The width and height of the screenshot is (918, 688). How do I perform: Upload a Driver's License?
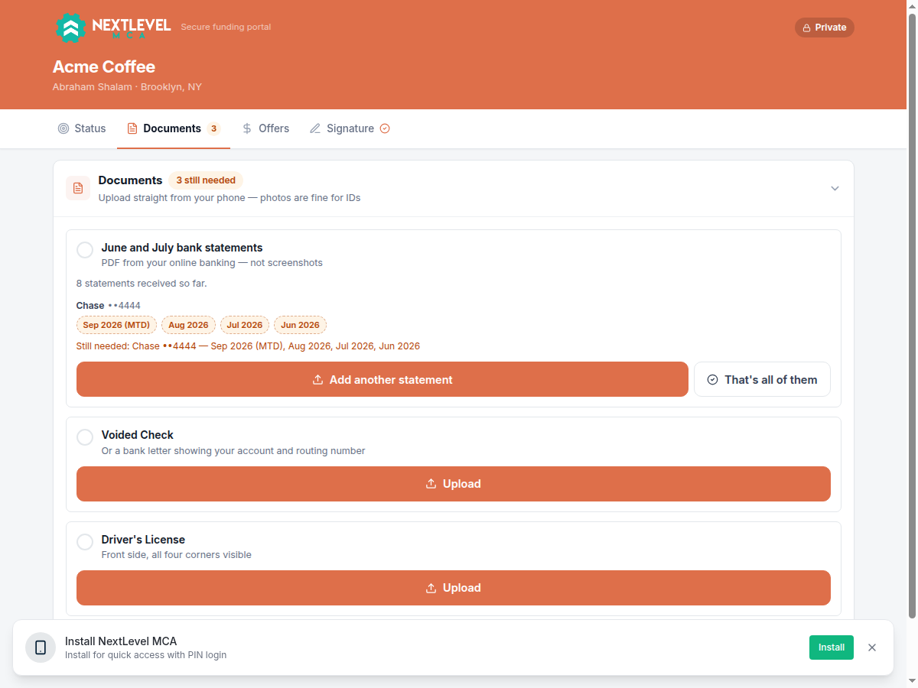(x=454, y=588)
